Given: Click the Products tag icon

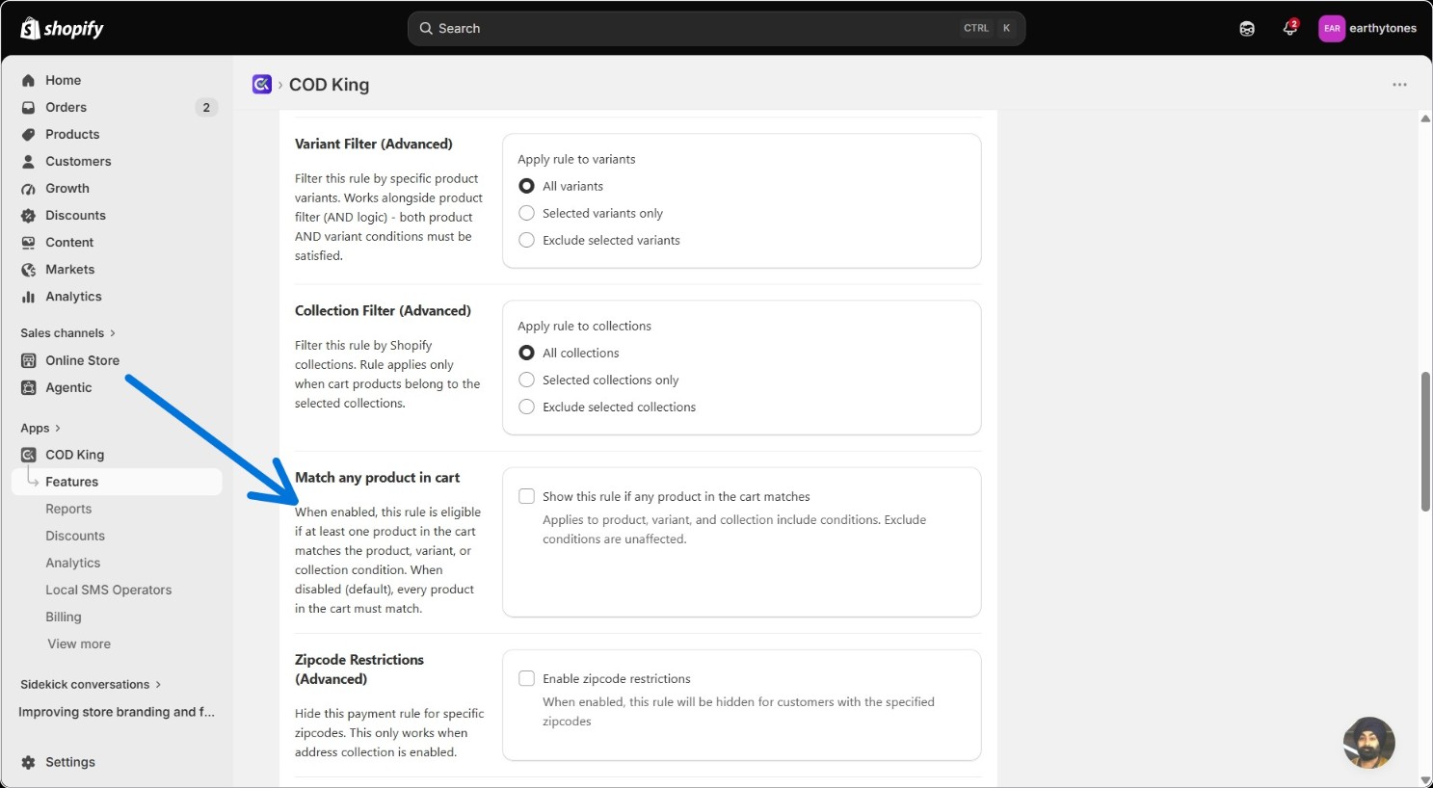Looking at the screenshot, I should 29,135.
